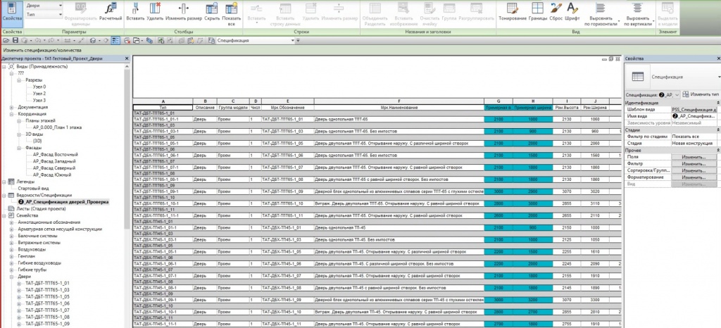Click the redo arrow in quick access toolbar
The image size is (721, 328).
51,41
